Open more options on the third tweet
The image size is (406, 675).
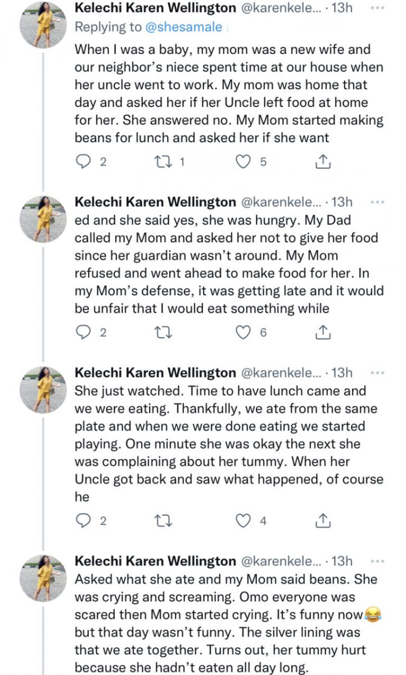378,372
